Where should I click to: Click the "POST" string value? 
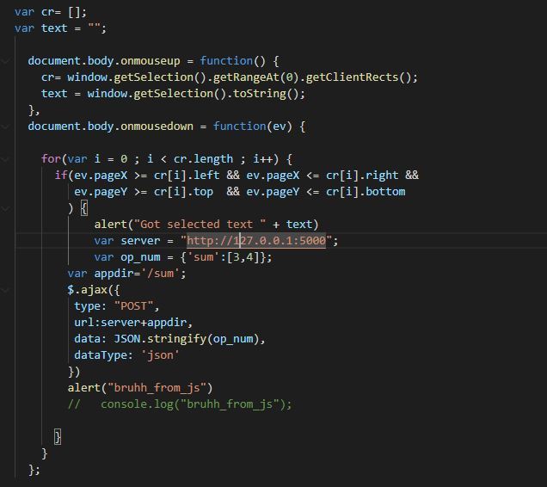133,306
